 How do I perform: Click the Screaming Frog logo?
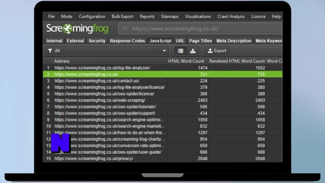tap(77, 28)
